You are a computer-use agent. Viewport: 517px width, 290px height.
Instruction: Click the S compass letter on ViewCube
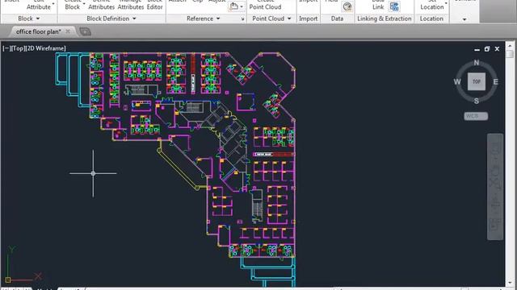pyautogui.click(x=477, y=101)
